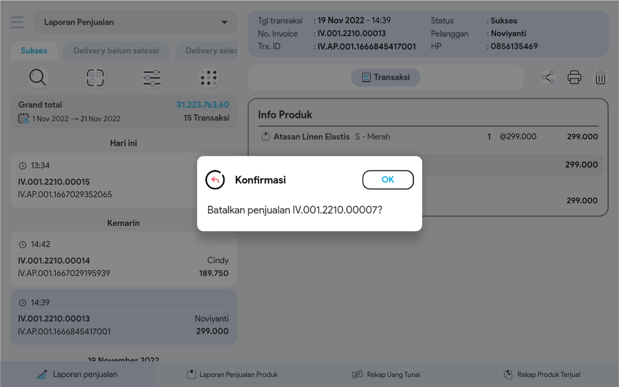Print the invoice with printer icon

coord(574,77)
